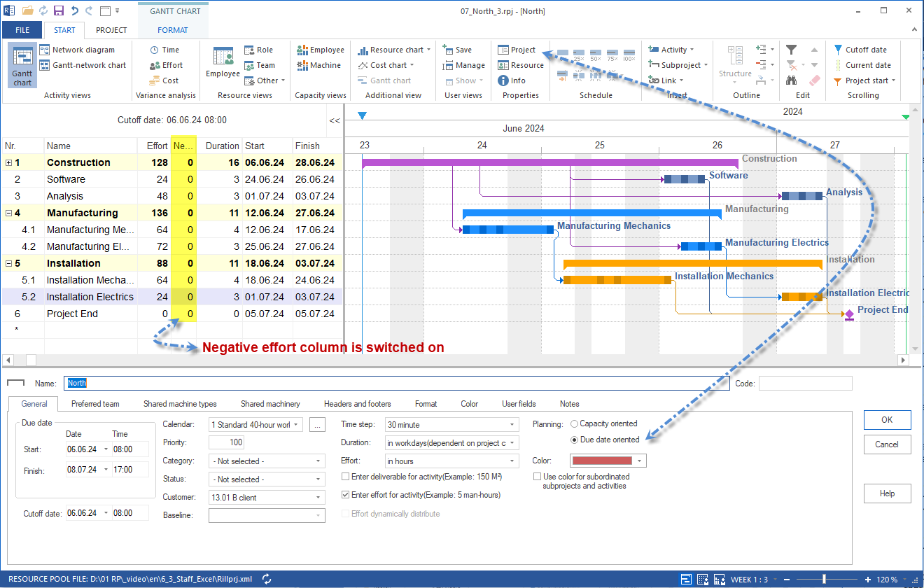This screenshot has width=924, height=588.
Task: Select the Capacity oriented planning option
Action: [x=575, y=423]
